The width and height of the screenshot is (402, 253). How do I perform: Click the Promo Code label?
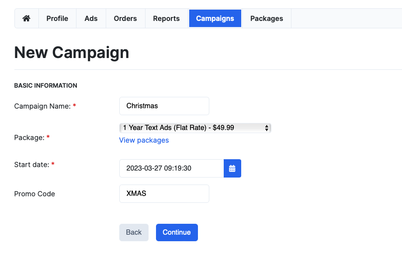[x=35, y=194]
